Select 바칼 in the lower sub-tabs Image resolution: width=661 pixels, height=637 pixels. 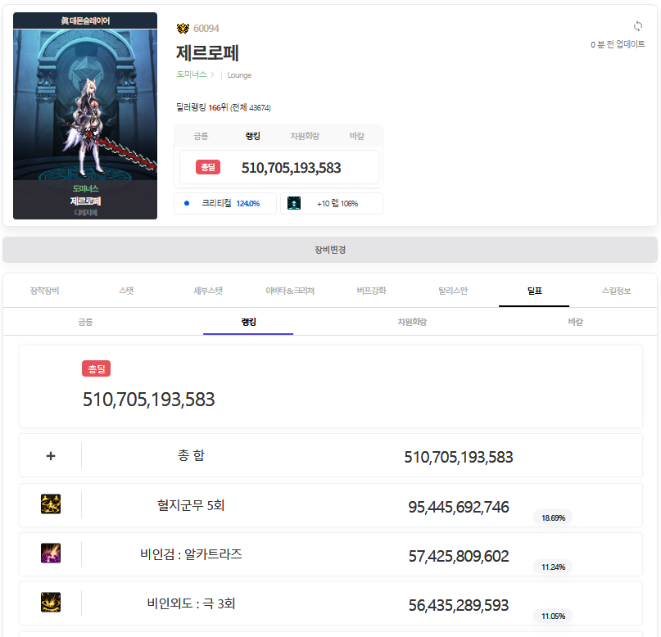pyautogui.click(x=575, y=322)
